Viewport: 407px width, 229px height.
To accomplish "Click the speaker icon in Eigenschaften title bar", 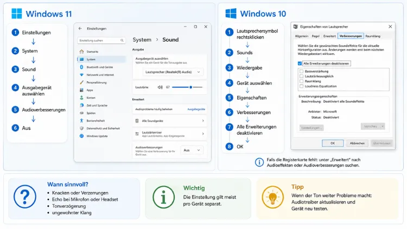I will coord(296,27).
